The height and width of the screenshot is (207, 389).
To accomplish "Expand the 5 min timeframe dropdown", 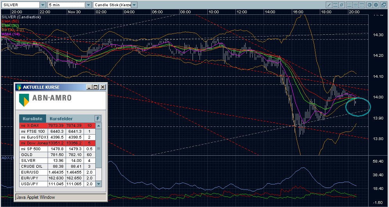I will (x=88, y=5).
